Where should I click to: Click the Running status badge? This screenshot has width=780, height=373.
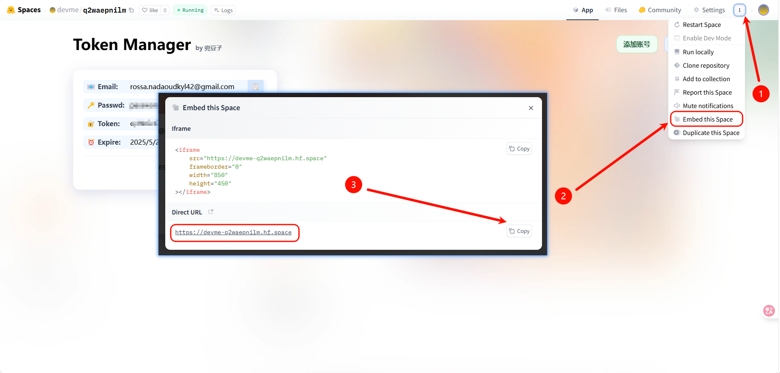pos(190,10)
